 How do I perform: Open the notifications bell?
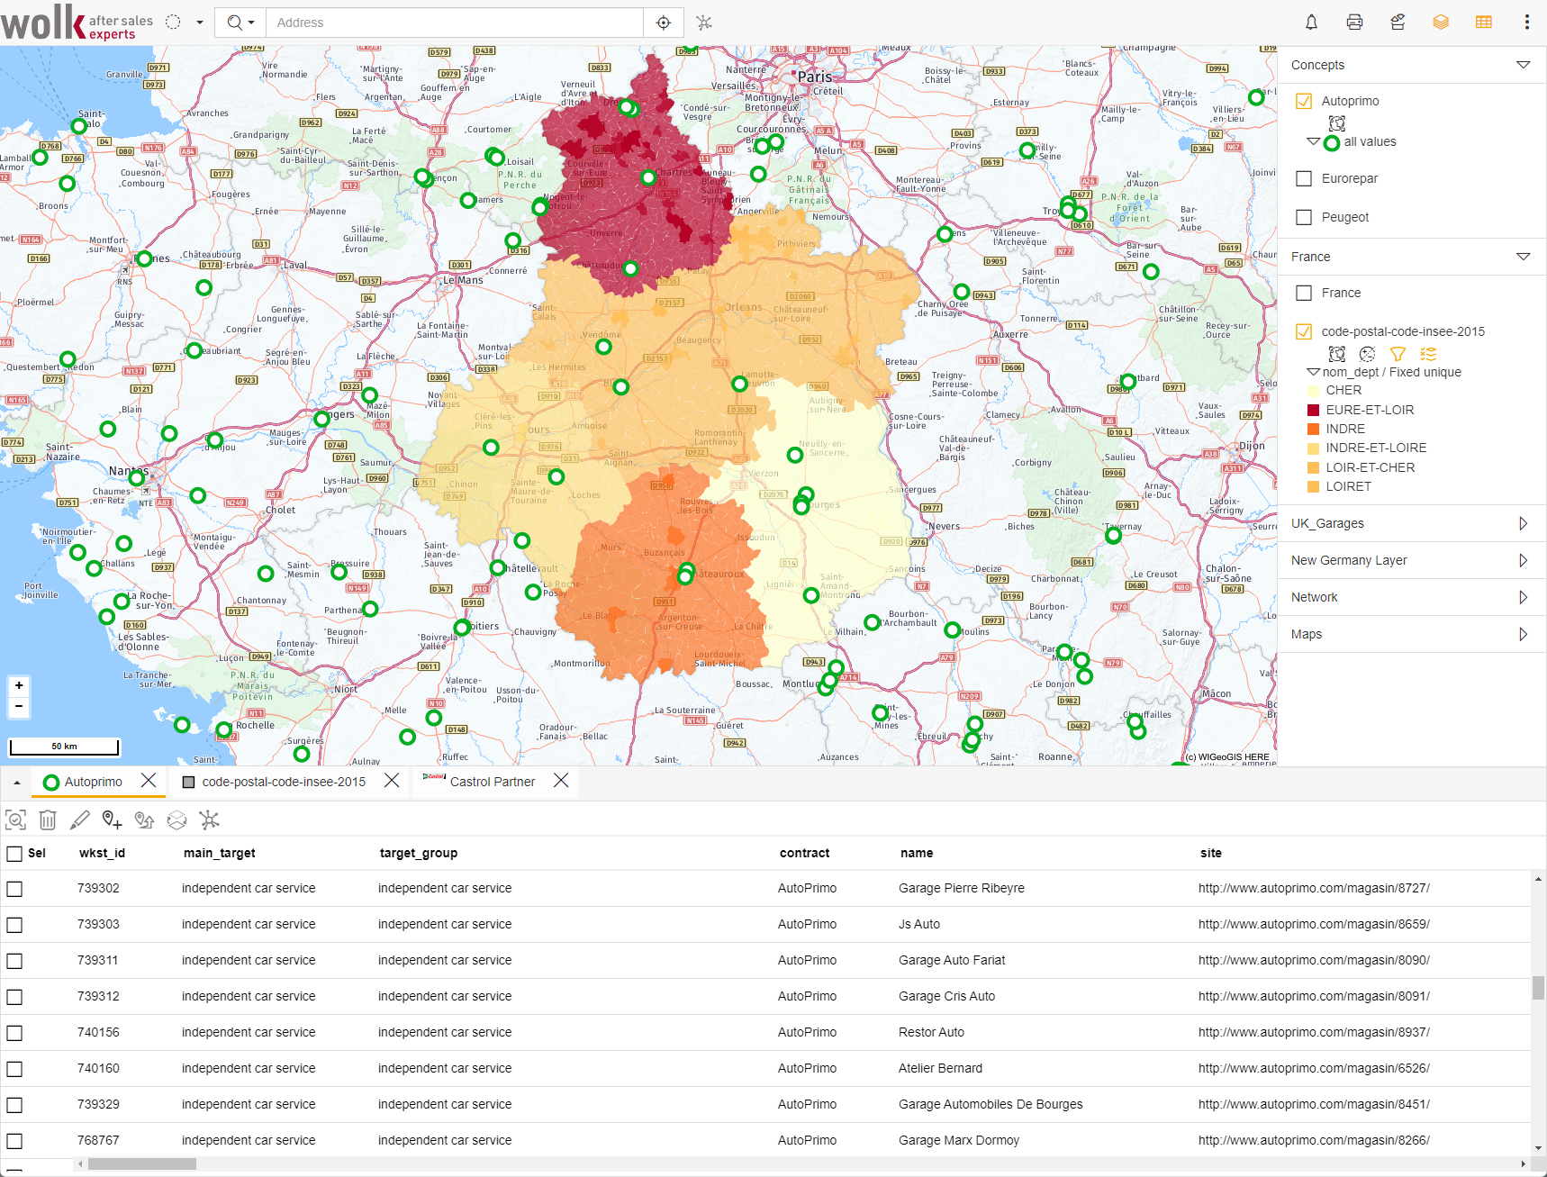point(1311,23)
